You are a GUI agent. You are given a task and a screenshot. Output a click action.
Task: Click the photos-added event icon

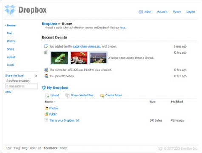46,52
